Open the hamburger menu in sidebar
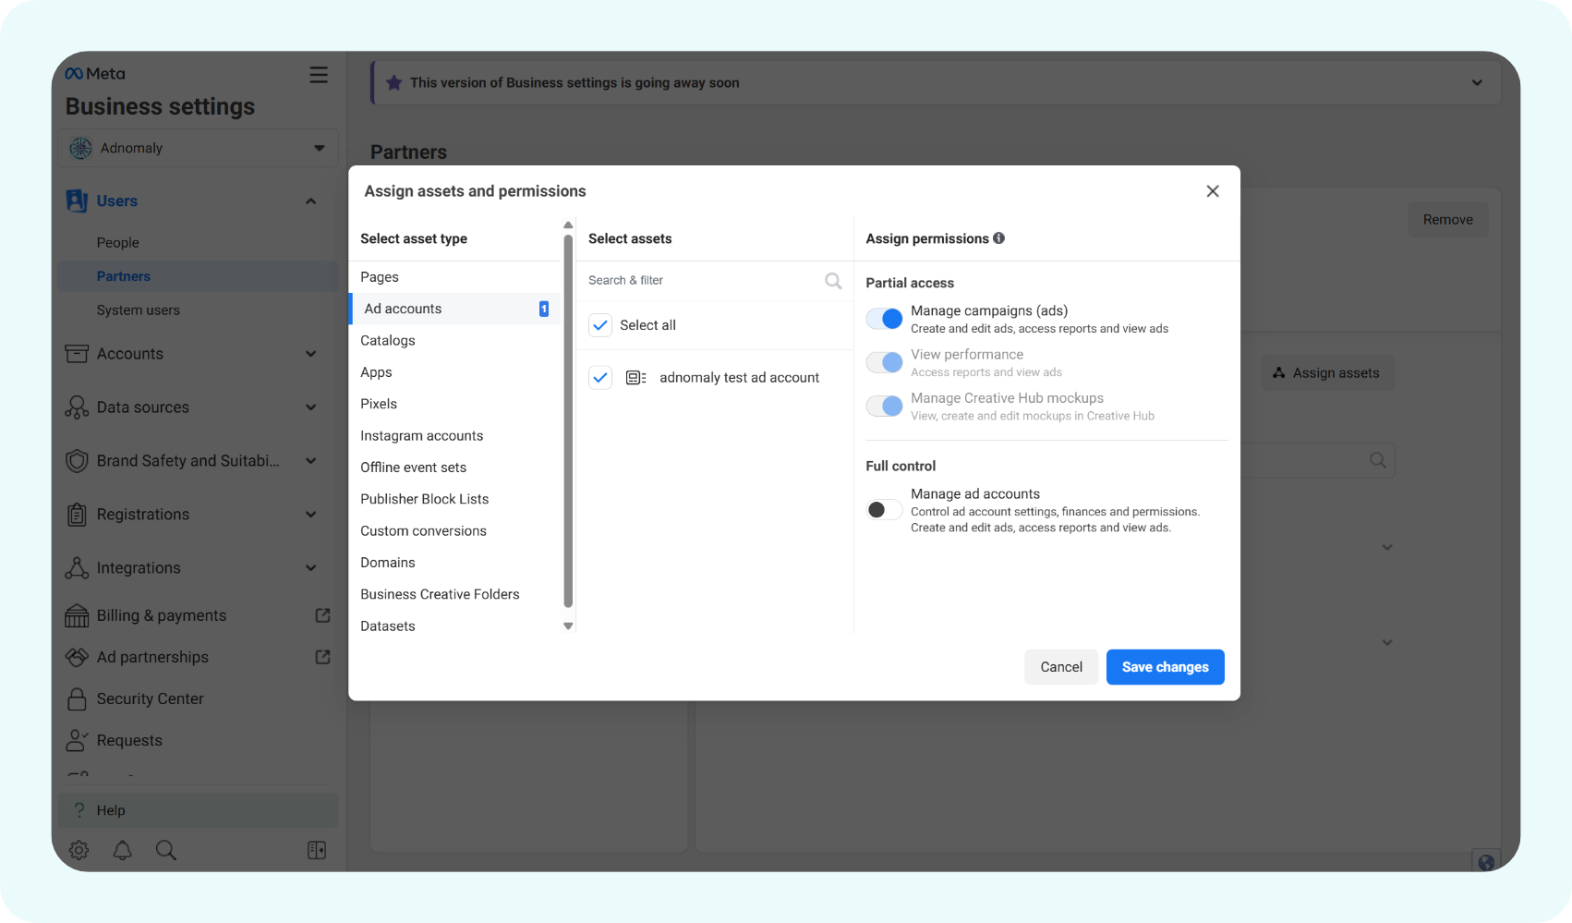This screenshot has width=1572, height=923. [x=319, y=75]
